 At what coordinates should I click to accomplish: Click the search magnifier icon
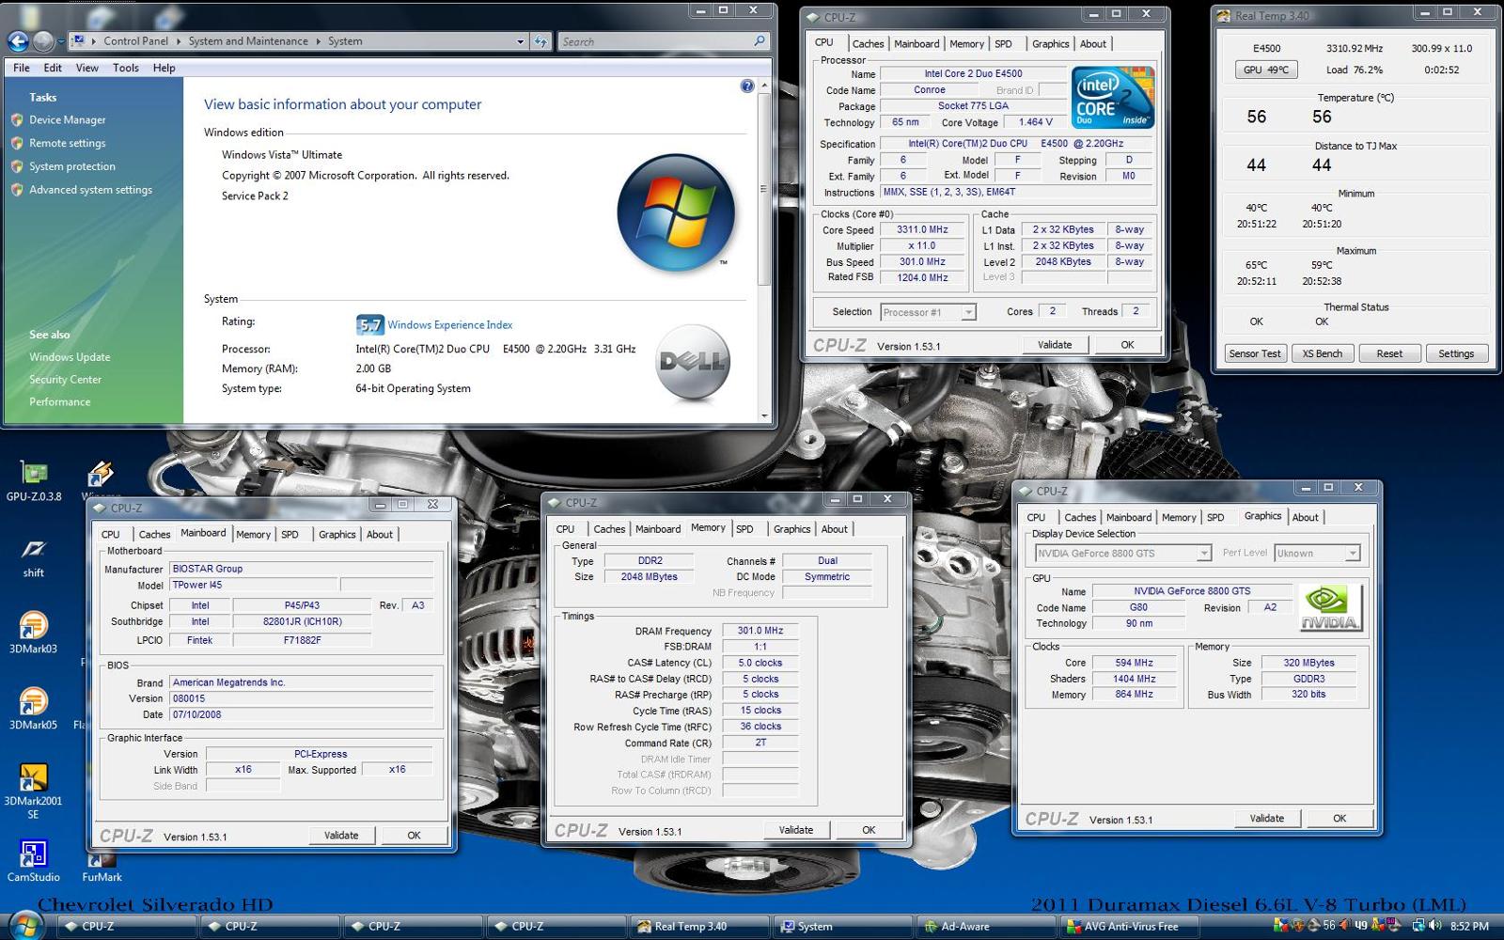(760, 41)
